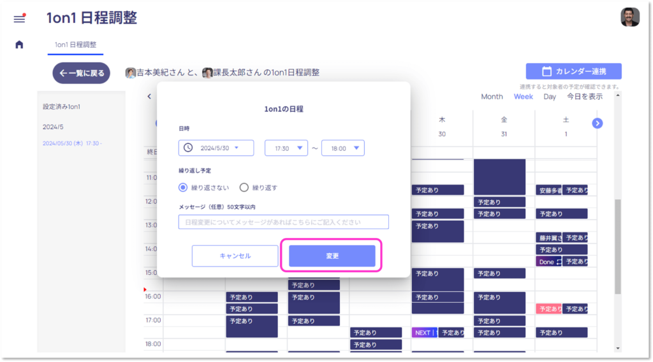Screen dimensions: 653x362
Task: Open the 2024/5/30 date dropdown
Action: [x=216, y=148]
